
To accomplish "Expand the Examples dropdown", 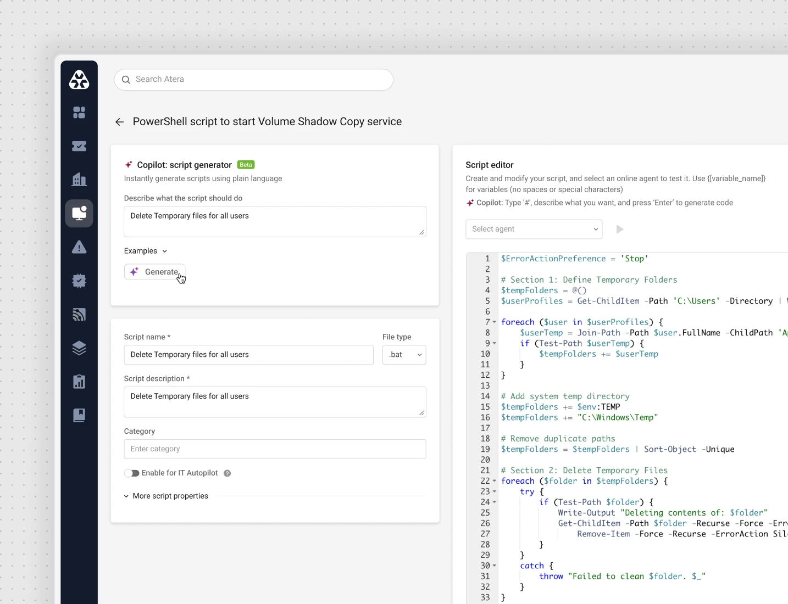I will [x=146, y=251].
